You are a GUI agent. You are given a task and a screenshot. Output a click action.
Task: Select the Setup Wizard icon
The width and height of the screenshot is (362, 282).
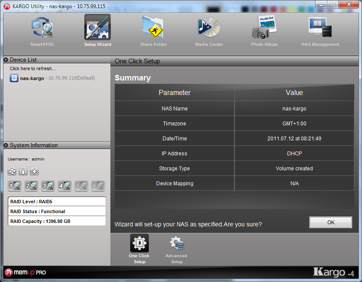pyautogui.click(x=98, y=27)
